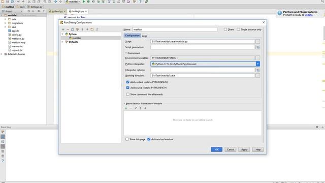
Task: Enable the Single instance only checkbox
Action: pos(238,29)
